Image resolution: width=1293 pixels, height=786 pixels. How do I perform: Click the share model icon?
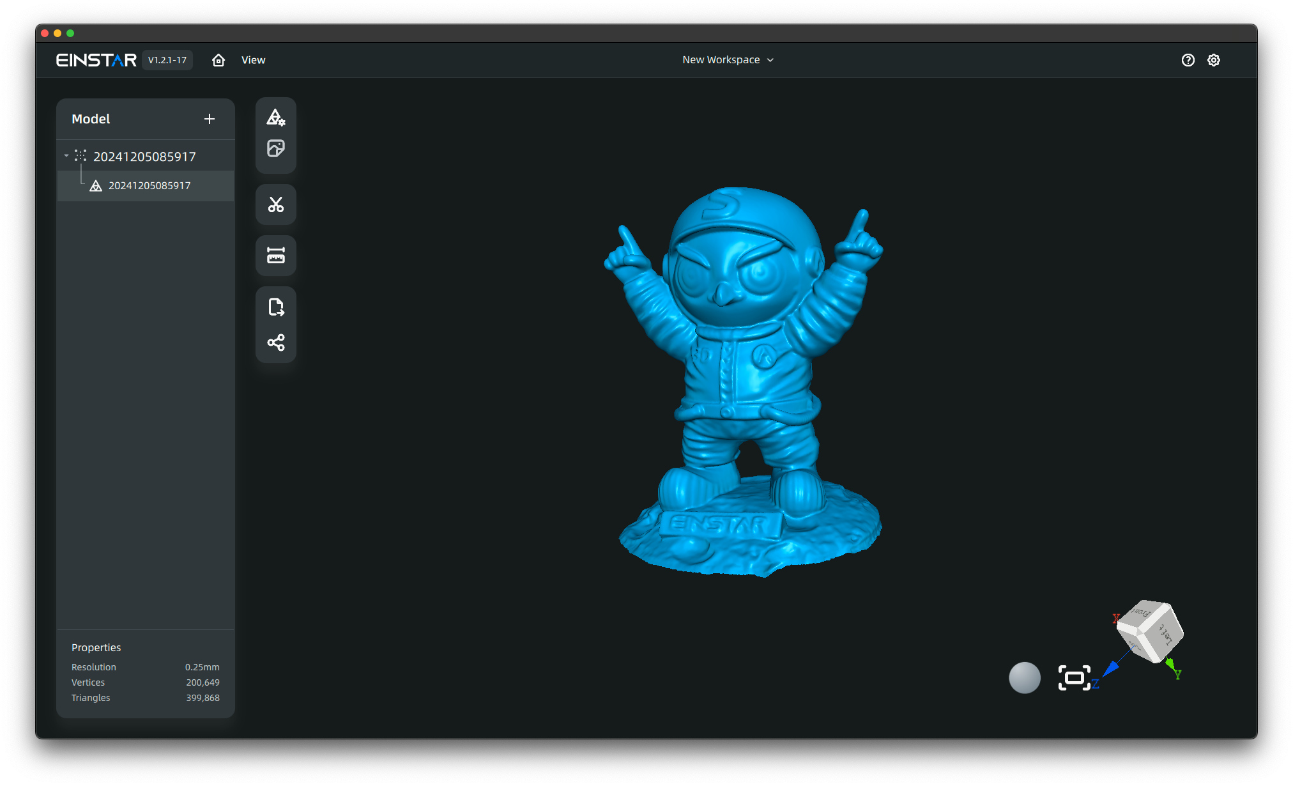tap(276, 343)
